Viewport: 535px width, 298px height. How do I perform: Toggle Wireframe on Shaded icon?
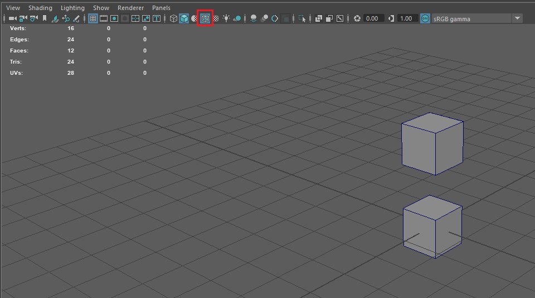205,18
